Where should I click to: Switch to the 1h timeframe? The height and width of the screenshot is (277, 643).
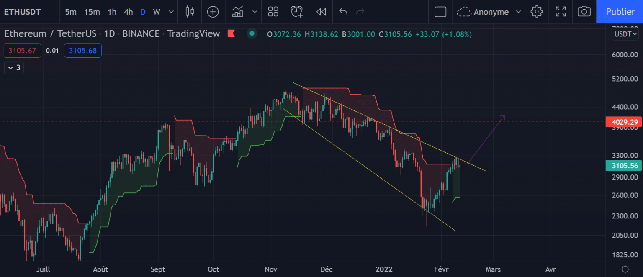tap(112, 12)
